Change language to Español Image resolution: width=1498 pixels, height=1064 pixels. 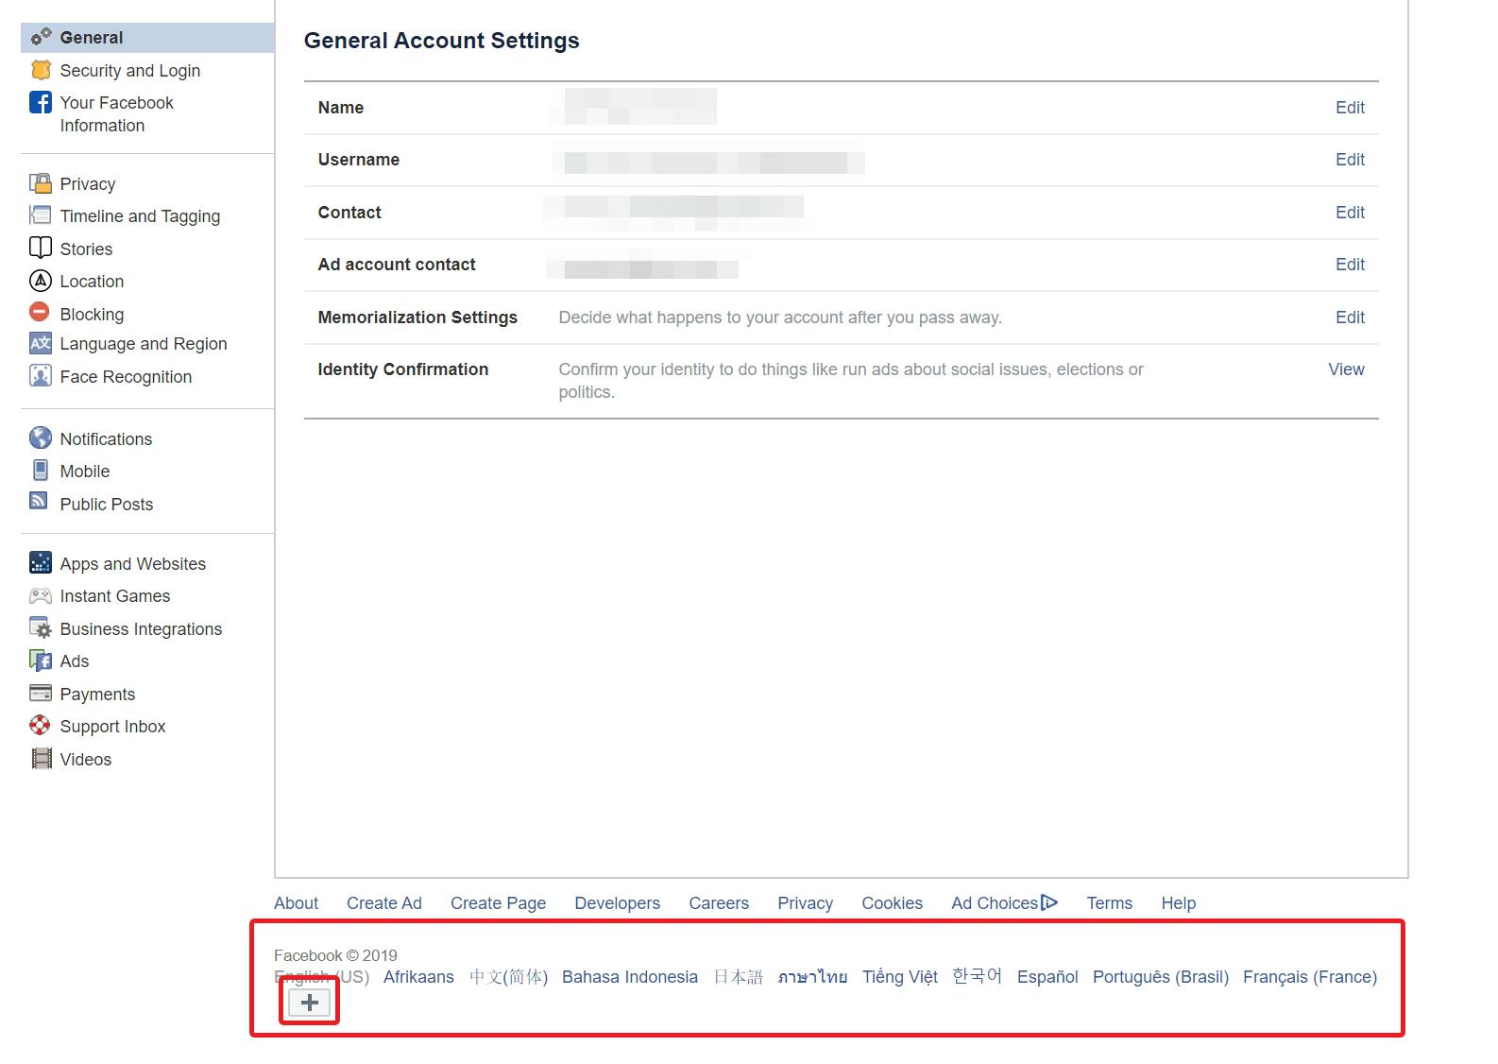click(1047, 977)
